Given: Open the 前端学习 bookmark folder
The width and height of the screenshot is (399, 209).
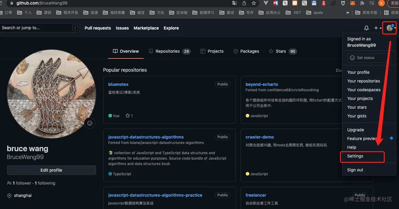Looking at the screenshot, I should (x=203, y=13).
